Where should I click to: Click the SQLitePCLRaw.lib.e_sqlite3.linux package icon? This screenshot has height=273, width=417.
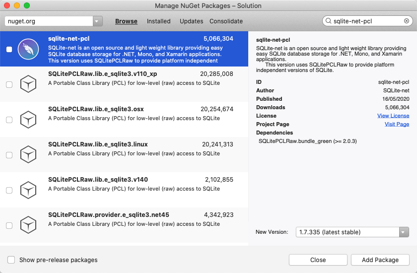(x=28, y=155)
